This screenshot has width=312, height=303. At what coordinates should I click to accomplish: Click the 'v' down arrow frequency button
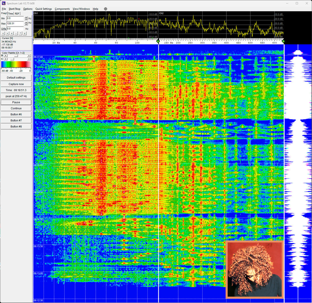tap(25, 33)
